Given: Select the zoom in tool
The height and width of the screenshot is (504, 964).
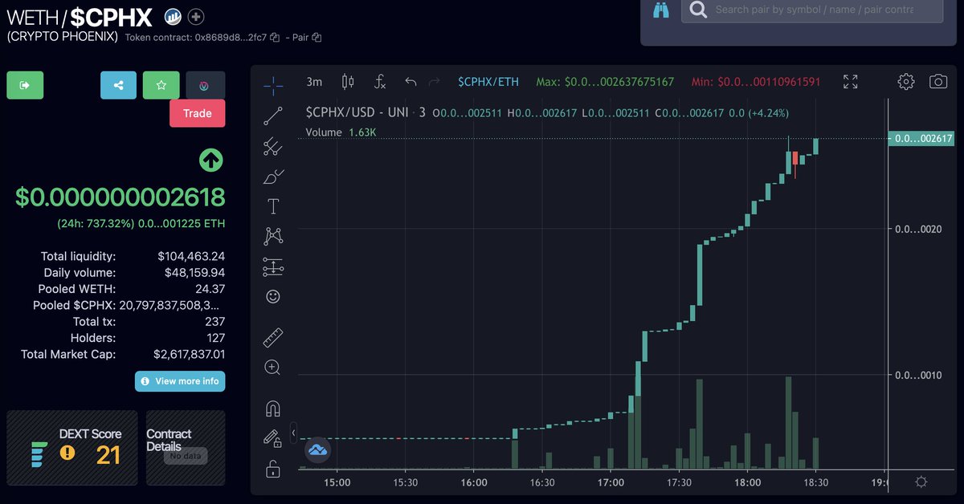Looking at the screenshot, I should (273, 368).
